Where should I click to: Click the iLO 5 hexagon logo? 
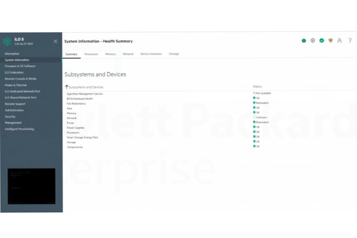(x=7, y=41)
